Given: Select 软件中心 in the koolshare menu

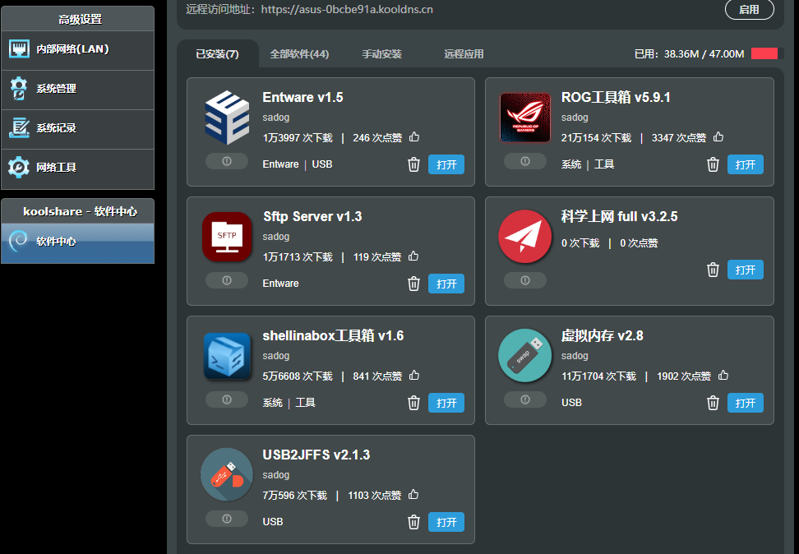Looking at the screenshot, I should click(77, 243).
